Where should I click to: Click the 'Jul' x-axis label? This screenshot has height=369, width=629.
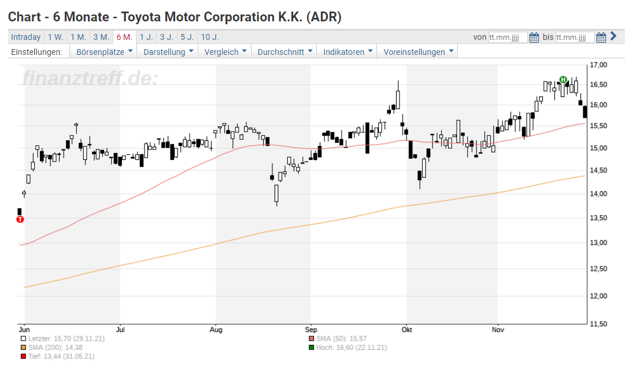tap(120, 330)
